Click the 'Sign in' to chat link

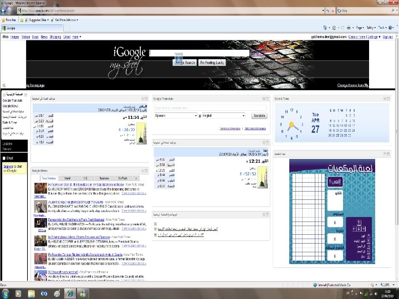coord(8,166)
